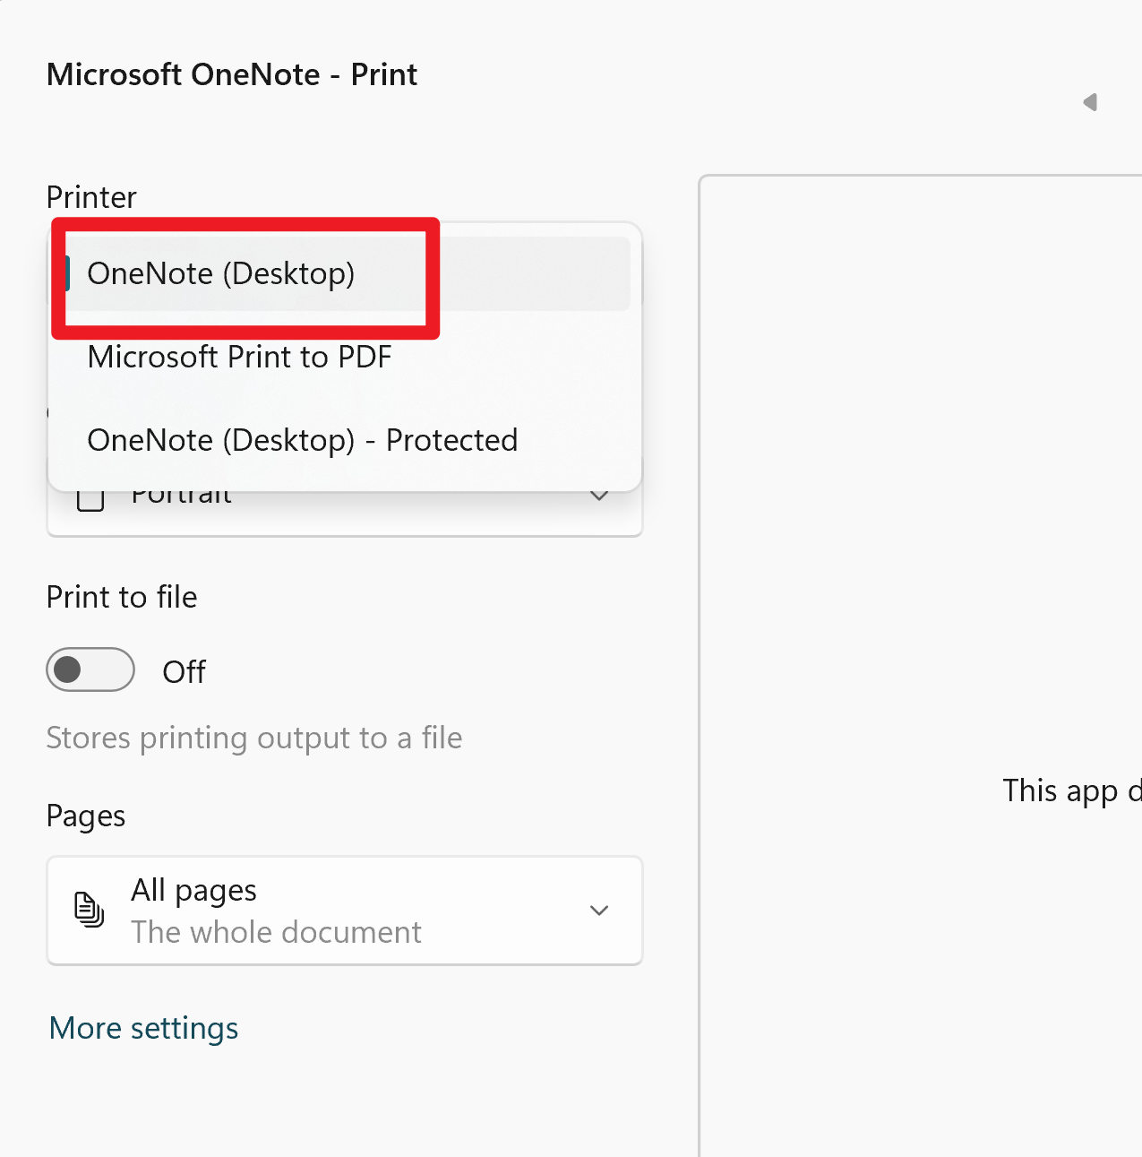
Task: Click the Off label beside the toggle
Action: click(x=184, y=671)
